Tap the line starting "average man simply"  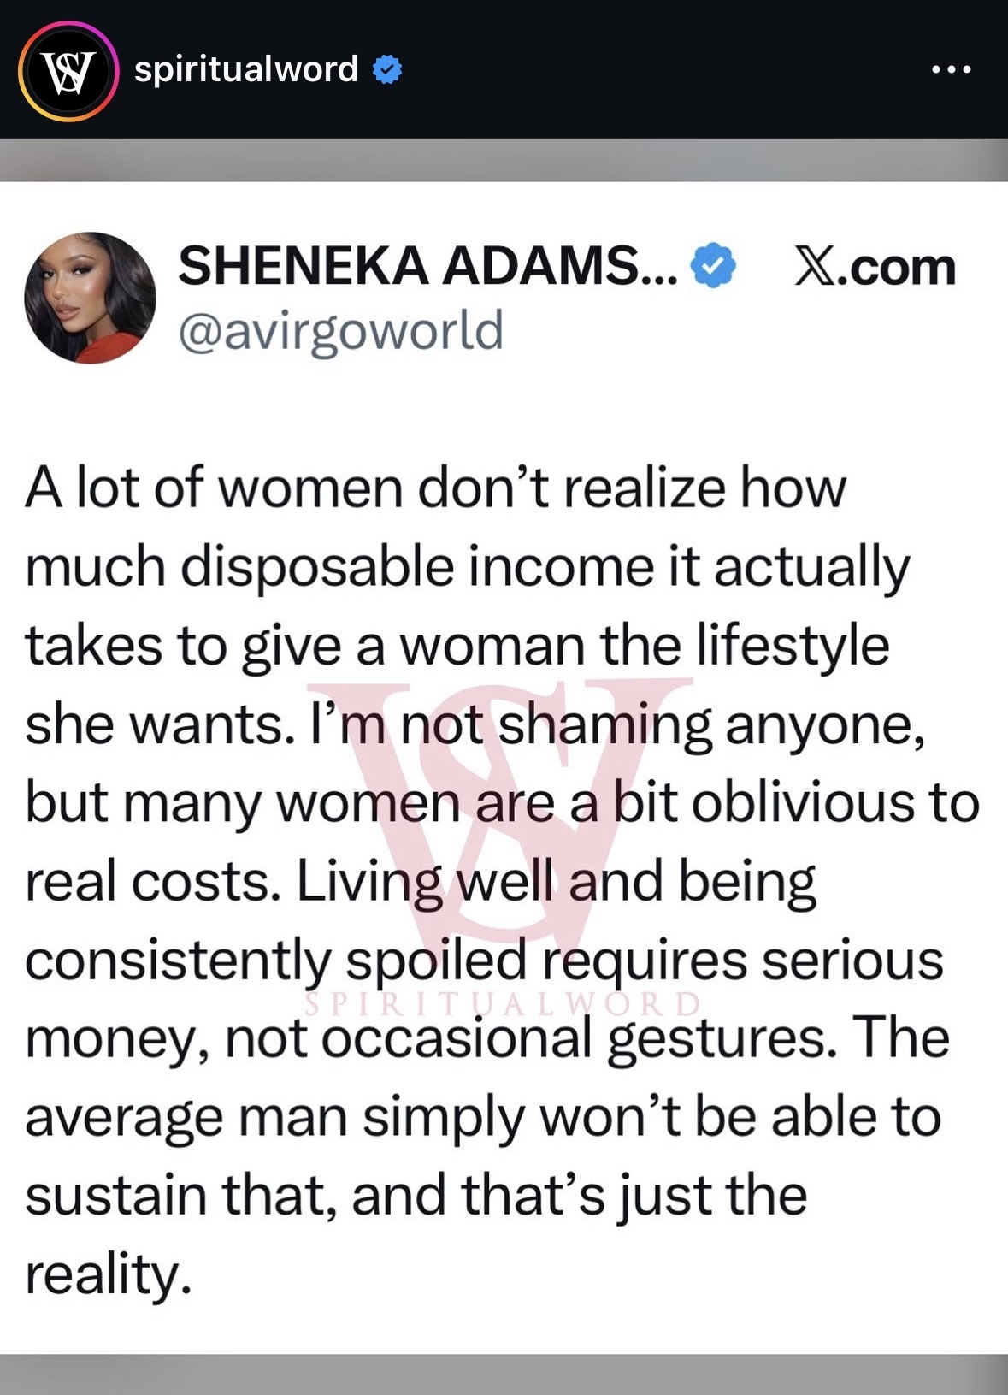coord(483,1117)
